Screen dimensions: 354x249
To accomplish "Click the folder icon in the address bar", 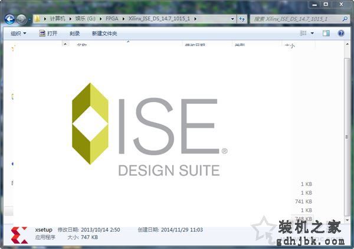I will (37, 19).
